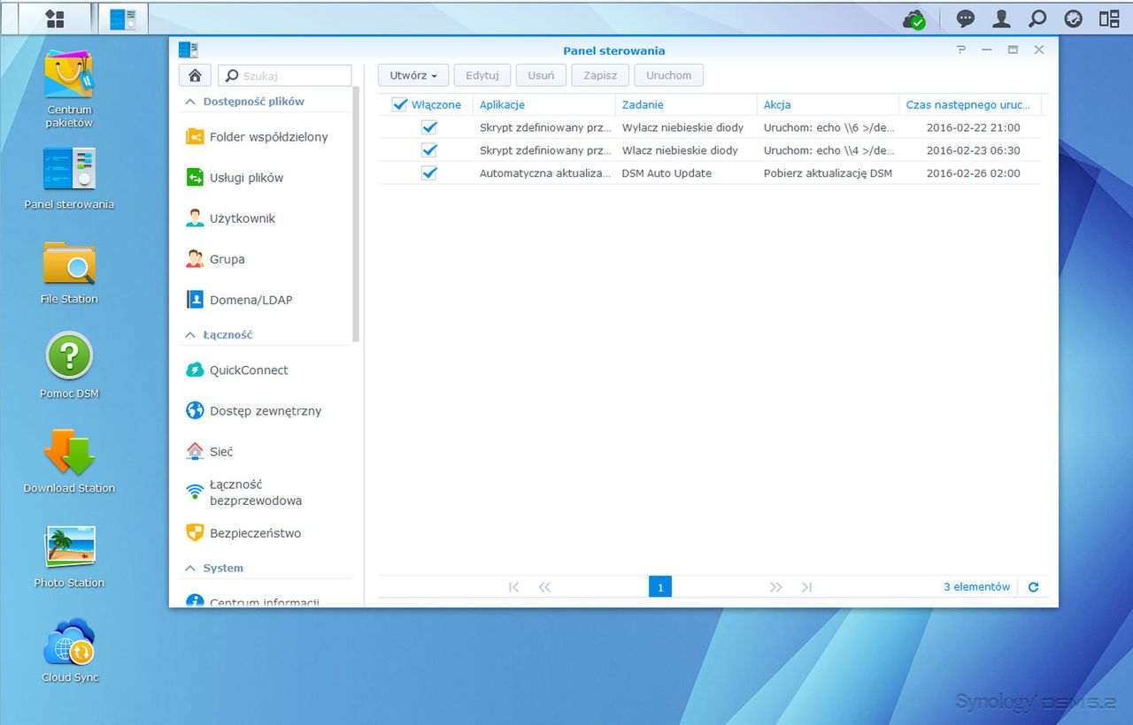
Task: Click the refresh icon beside 3 elementów
Action: tap(1033, 587)
